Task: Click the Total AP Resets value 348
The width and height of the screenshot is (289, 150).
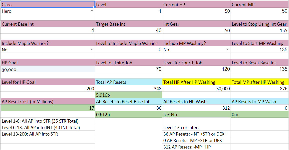Action: click(x=128, y=88)
